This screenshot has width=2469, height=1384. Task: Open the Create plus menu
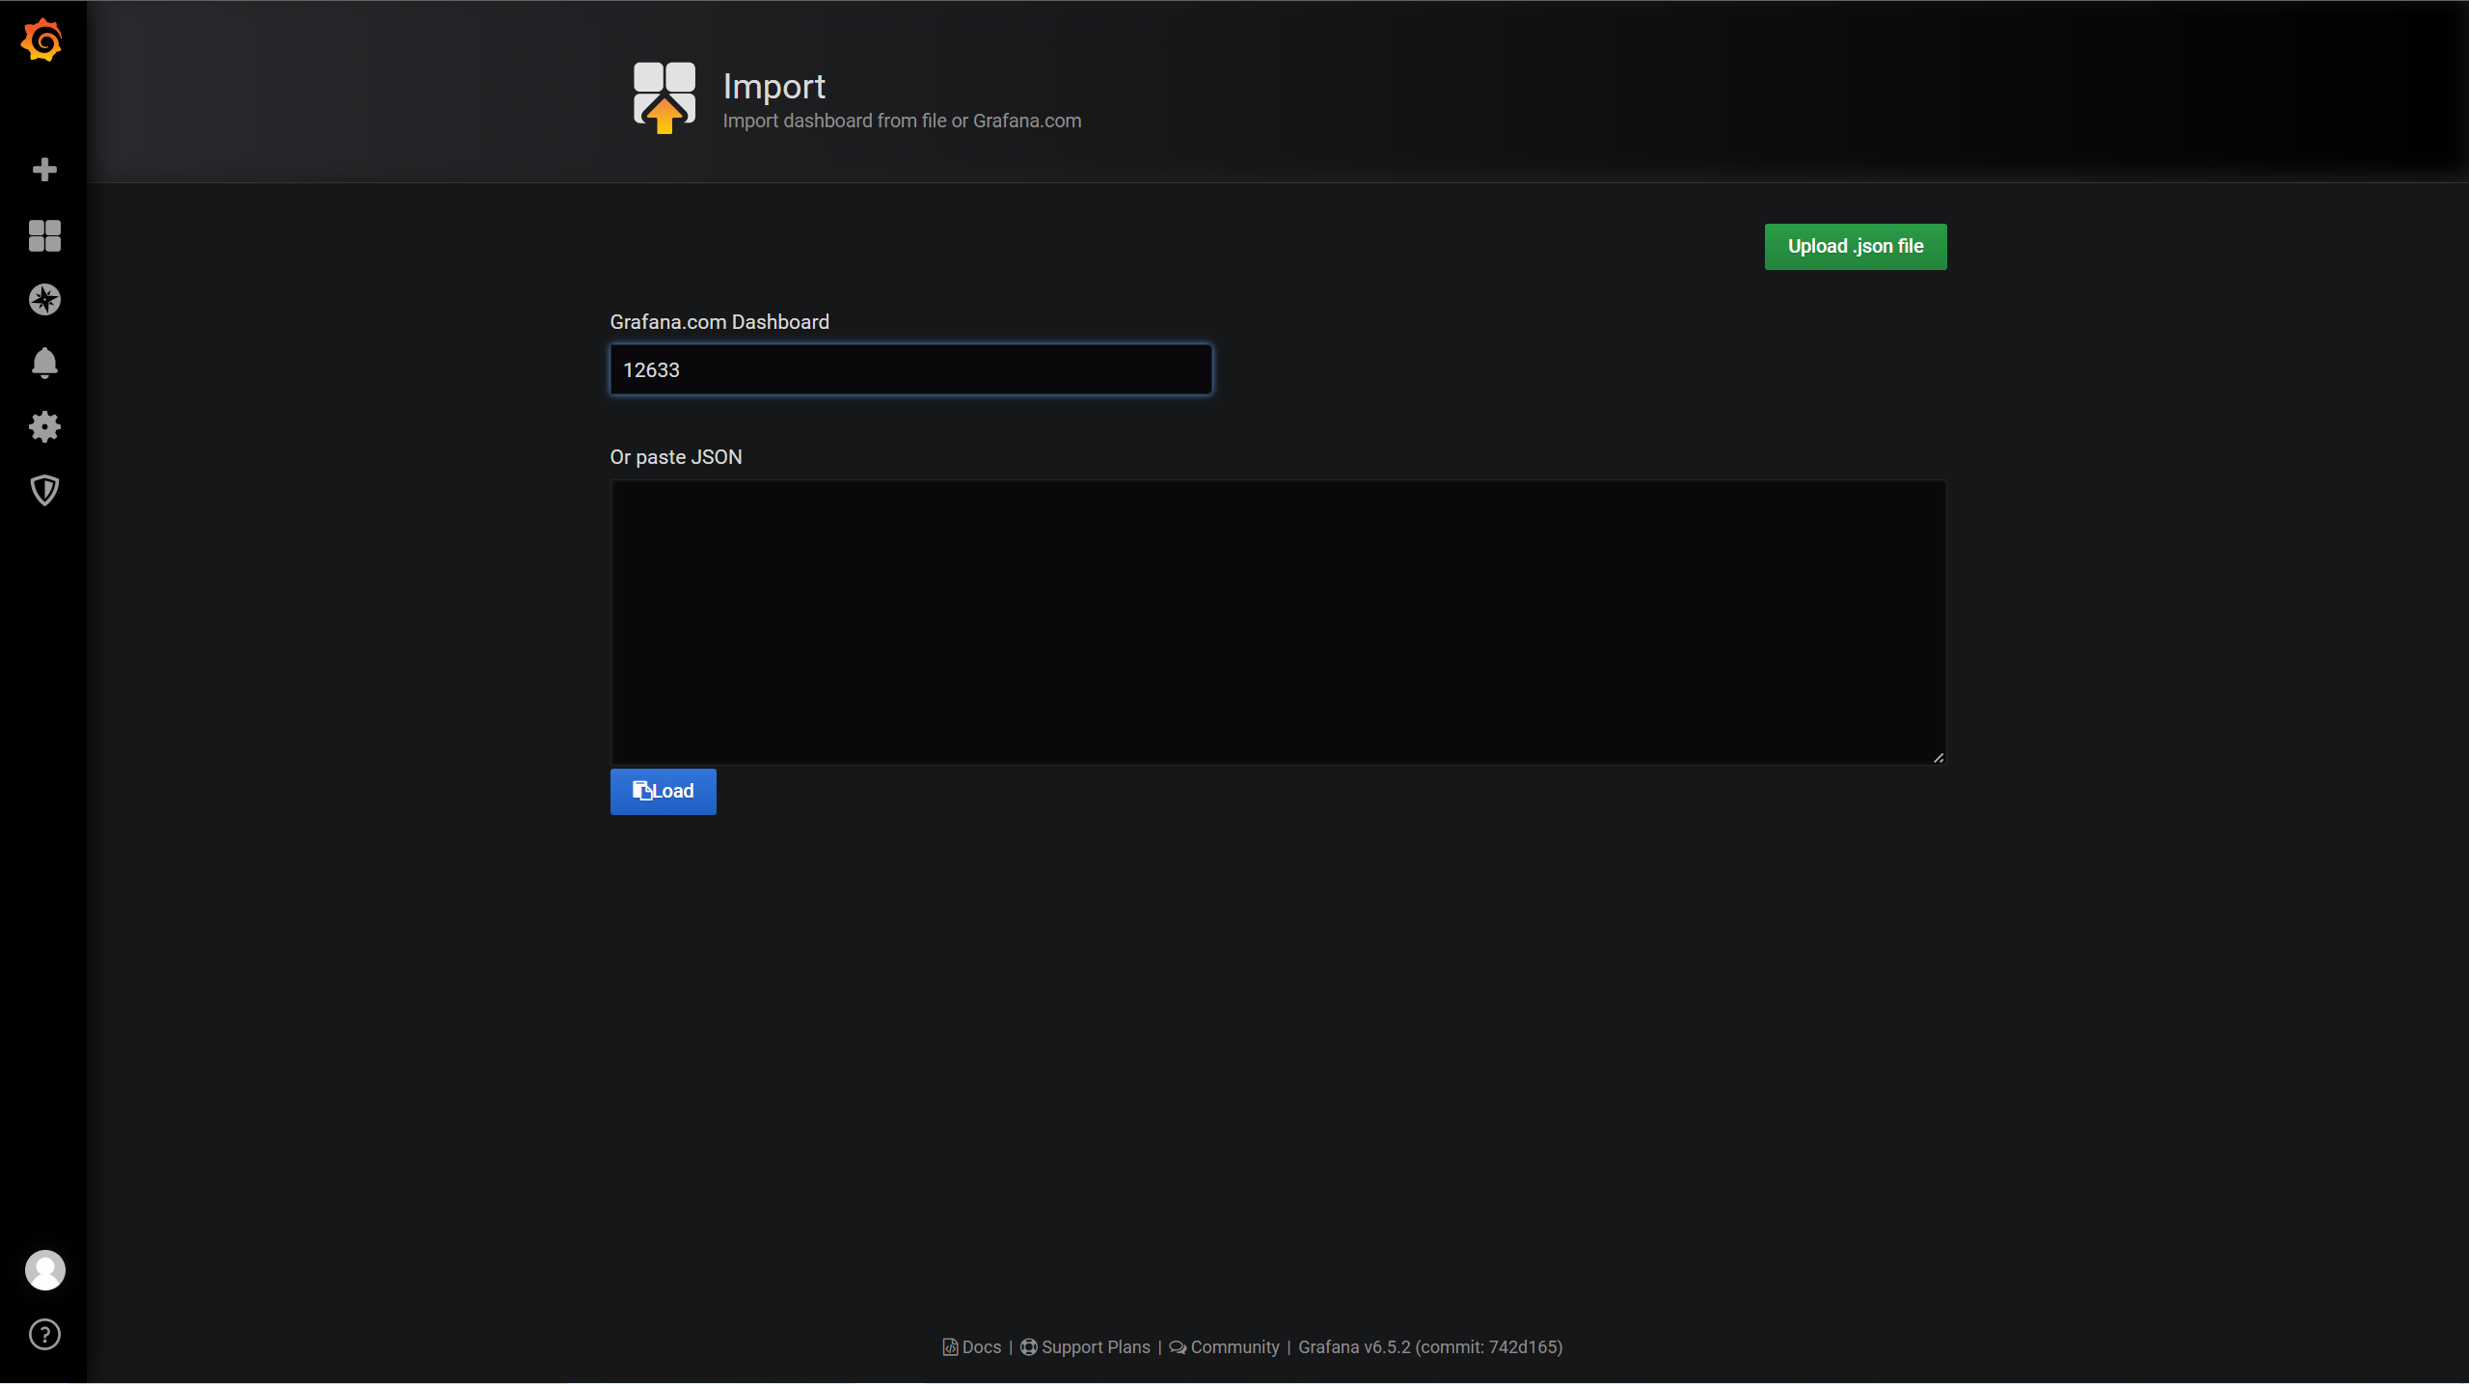coord(44,170)
